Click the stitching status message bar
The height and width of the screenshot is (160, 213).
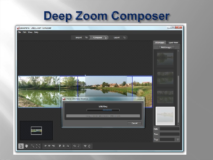pos(103,116)
